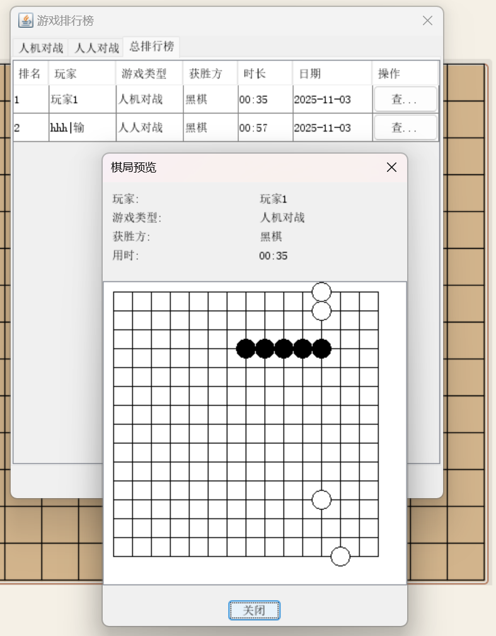Viewport: 496px width, 636px height.
Task: Click the 时长 column header
Action: point(265,74)
